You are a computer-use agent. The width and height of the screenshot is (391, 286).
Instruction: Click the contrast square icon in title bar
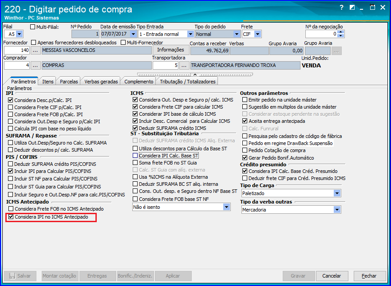[352, 8]
